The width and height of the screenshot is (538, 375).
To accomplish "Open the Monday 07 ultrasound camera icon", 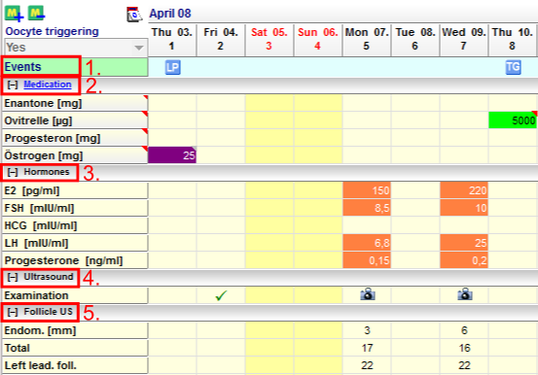I will [x=368, y=294].
